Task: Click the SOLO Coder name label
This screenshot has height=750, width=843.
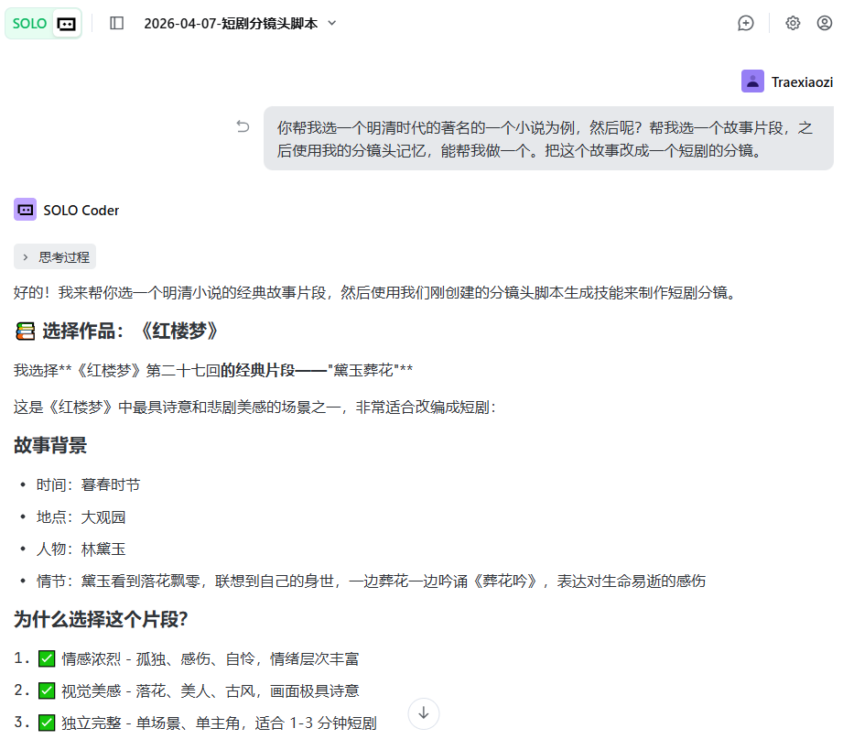Action: pos(81,210)
